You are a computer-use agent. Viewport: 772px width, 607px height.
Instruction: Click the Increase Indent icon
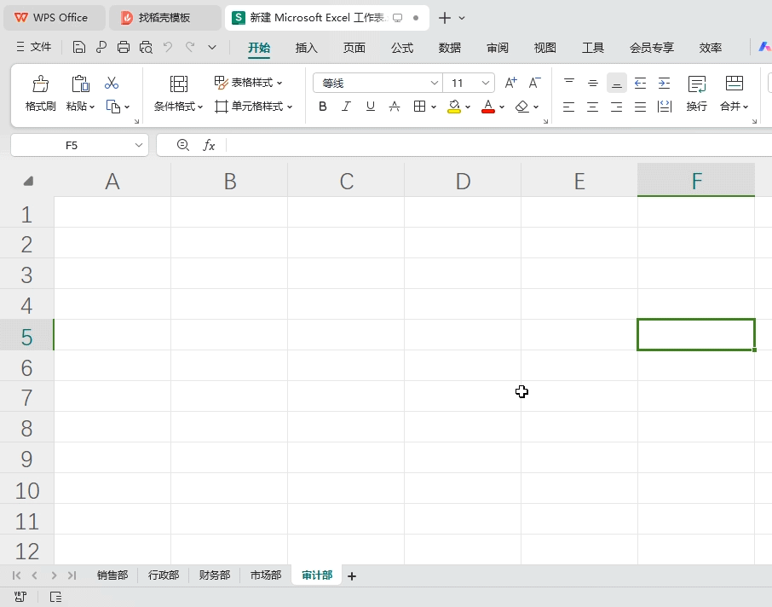[x=664, y=83]
